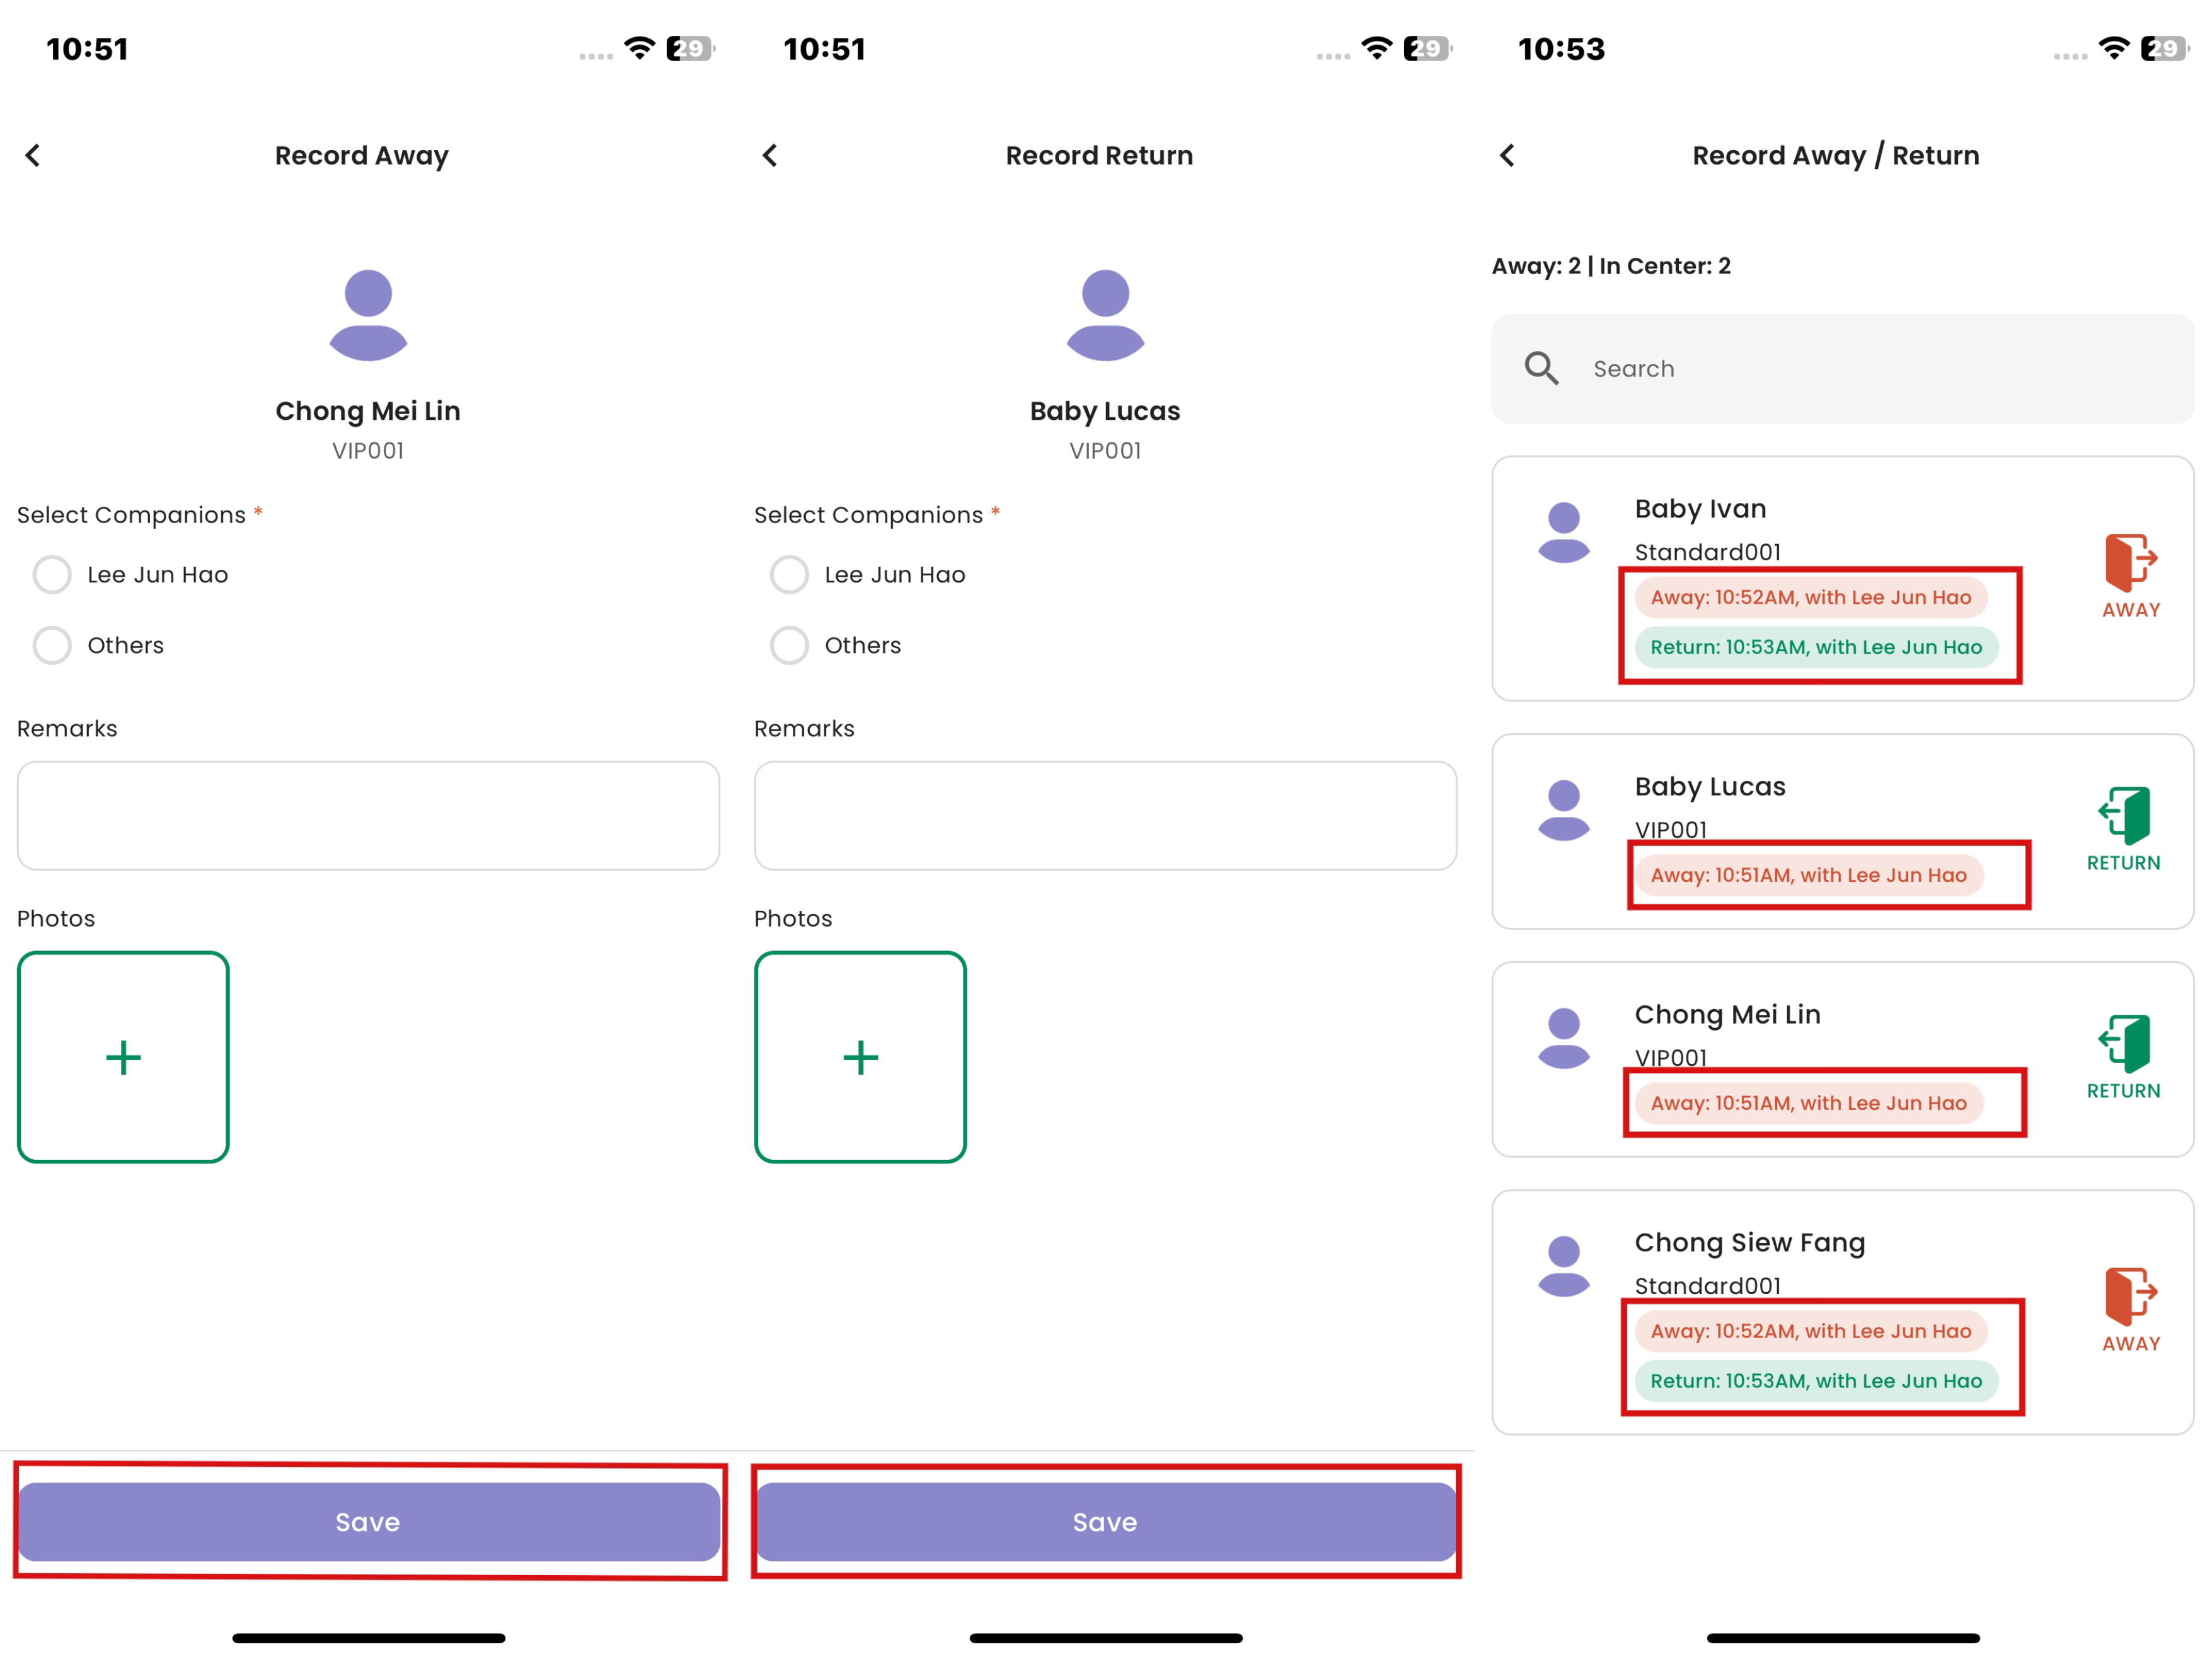The width and height of the screenshot is (2212, 1659).
Task: Select Lee Jun Hao companion on Record Away
Action: point(51,574)
